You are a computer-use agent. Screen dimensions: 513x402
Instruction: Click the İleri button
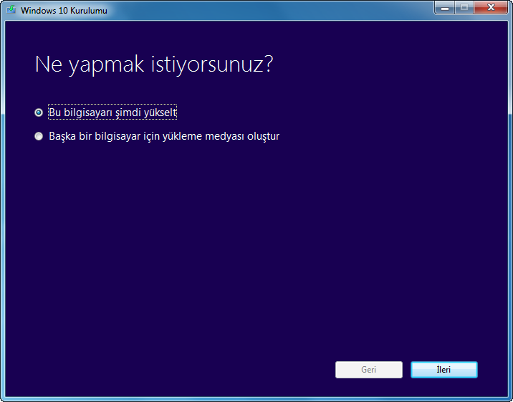444,370
